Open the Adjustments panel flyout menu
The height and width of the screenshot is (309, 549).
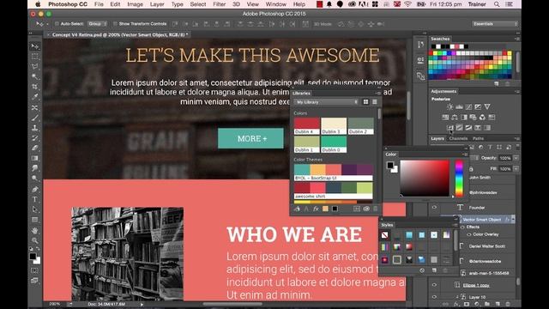click(x=517, y=91)
